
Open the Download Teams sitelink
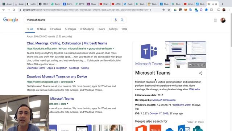(x=36, y=68)
